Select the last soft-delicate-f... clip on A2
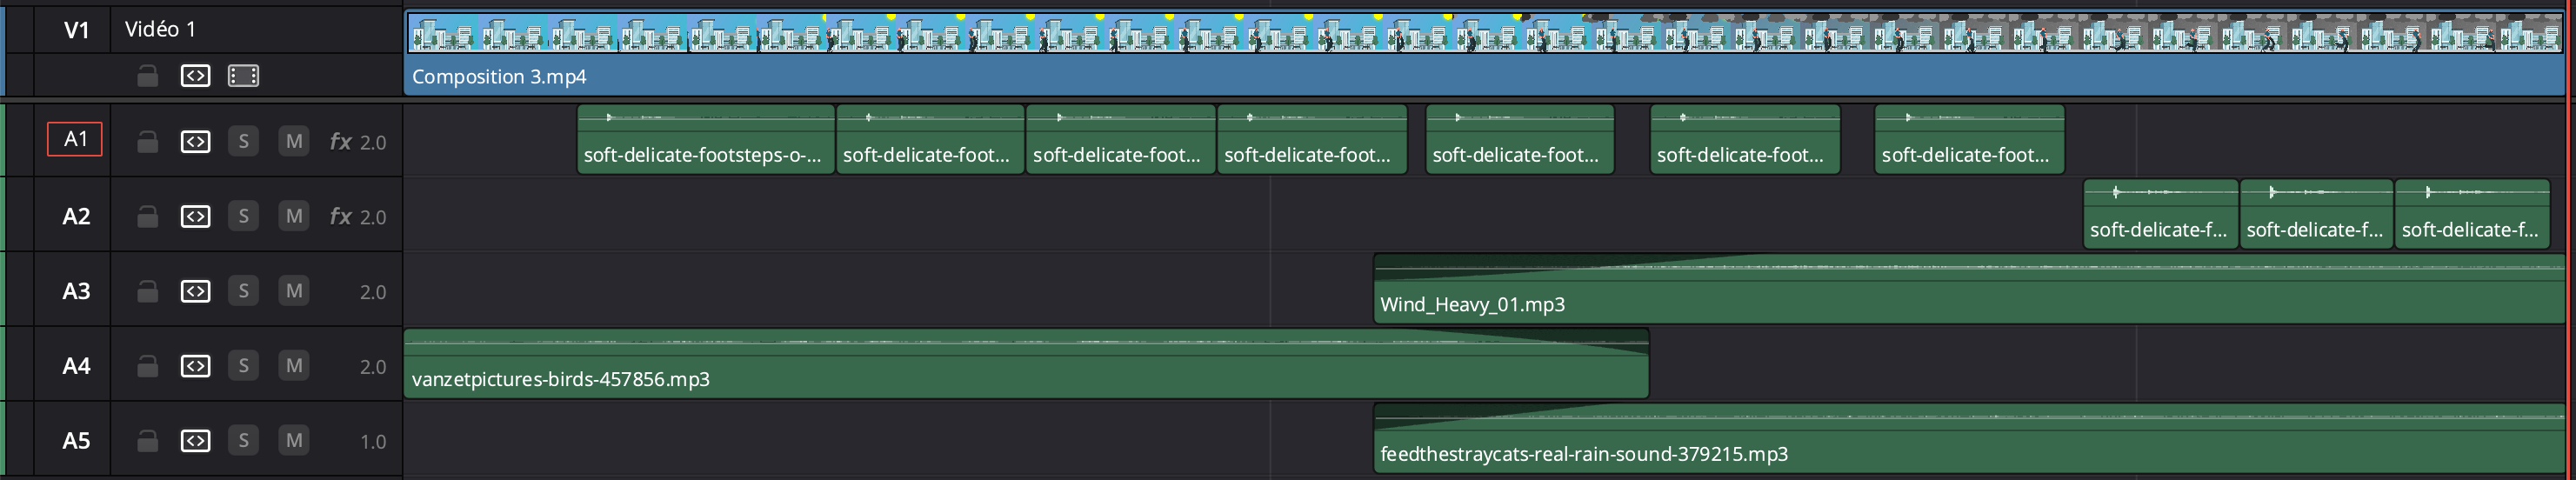Viewport: 2576px width, 480px height. (x=2472, y=214)
